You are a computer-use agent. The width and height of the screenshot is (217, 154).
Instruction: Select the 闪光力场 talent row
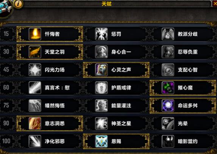click(50, 70)
